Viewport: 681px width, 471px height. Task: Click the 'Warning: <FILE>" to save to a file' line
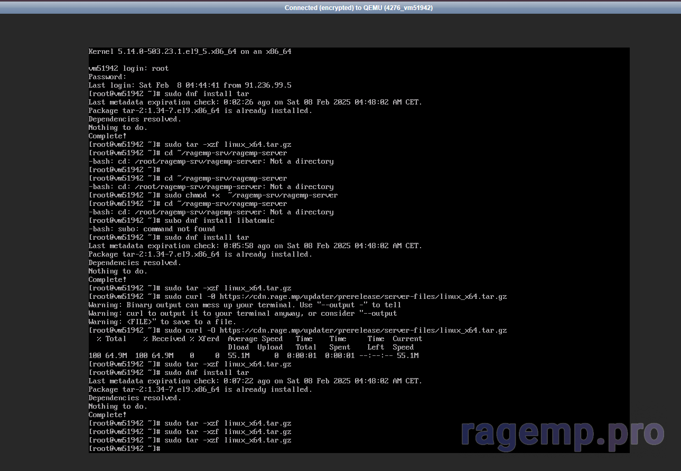point(163,322)
